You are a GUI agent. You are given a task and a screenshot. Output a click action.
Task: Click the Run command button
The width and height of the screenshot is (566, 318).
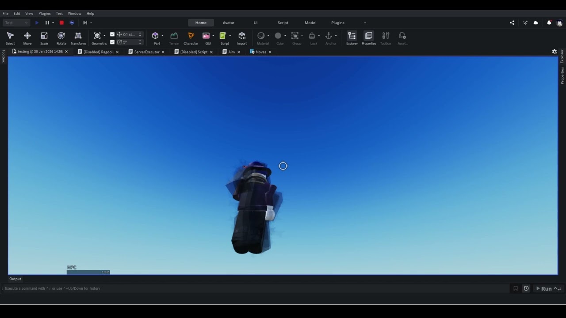point(548,288)
